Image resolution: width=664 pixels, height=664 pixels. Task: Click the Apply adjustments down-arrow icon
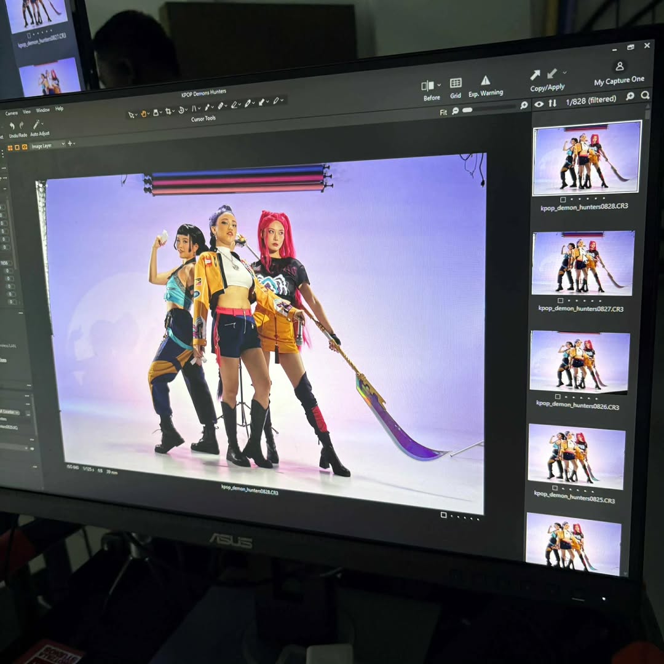pos(551,73)
